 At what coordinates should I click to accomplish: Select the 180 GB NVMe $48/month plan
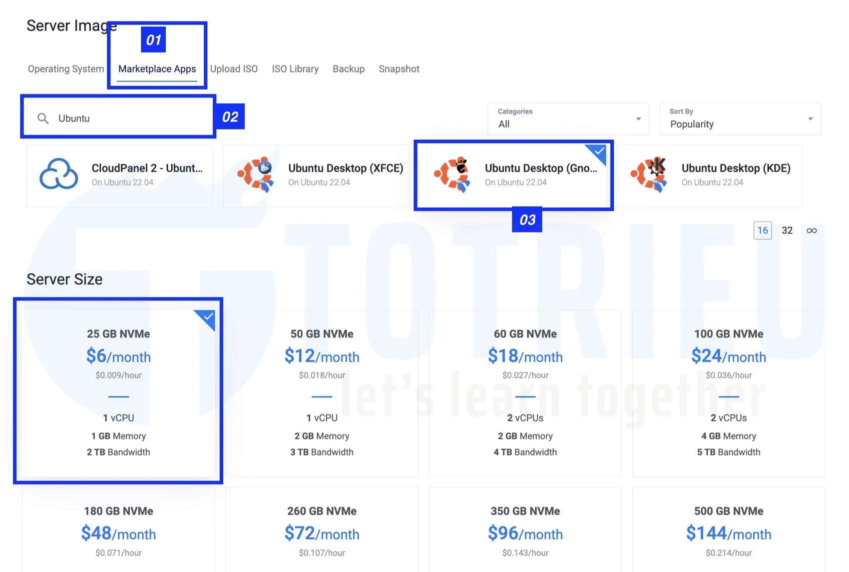coord(118,530)
